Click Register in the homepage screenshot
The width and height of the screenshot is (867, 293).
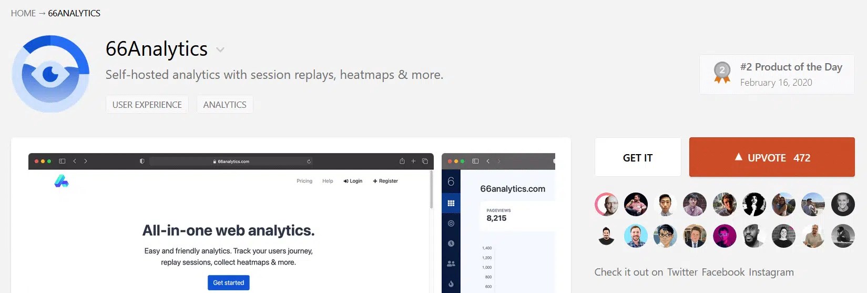click(385, 181)
